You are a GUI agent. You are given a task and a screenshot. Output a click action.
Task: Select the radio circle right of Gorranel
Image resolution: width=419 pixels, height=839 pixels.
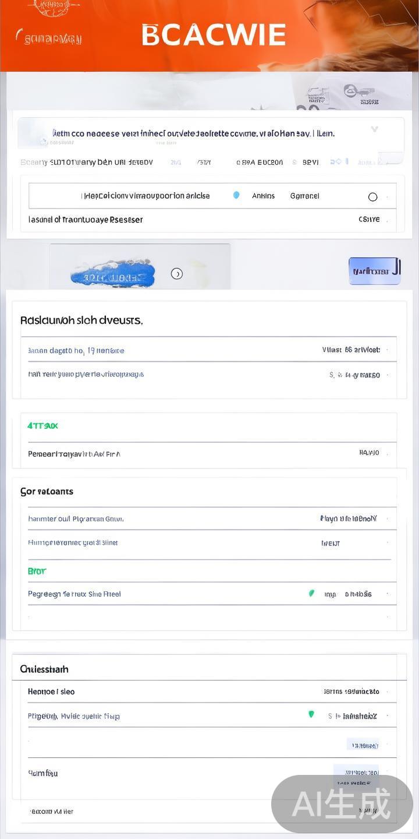(372, 197)
